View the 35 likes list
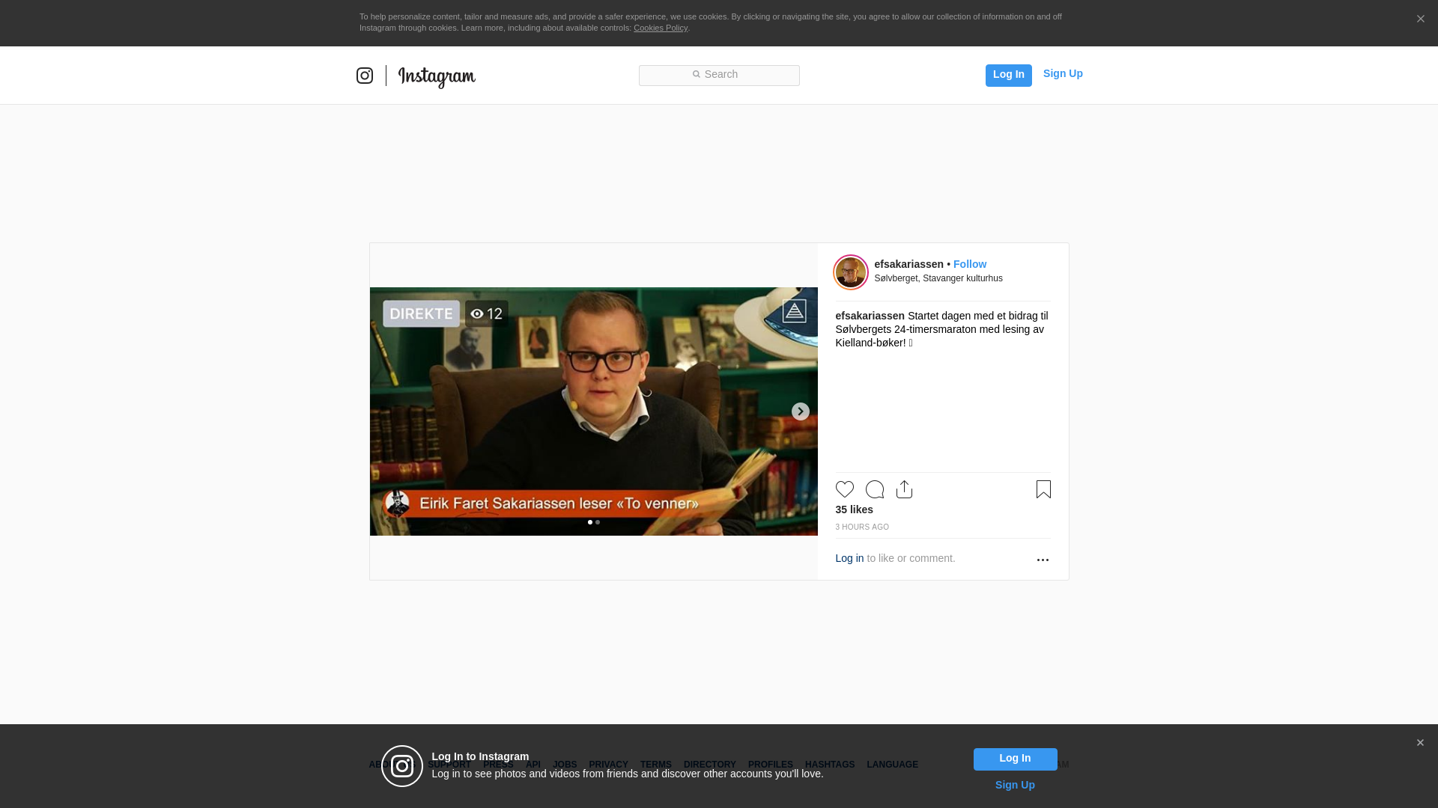The width and height of the screenshot is (1438, 808). tap(854, 509)
